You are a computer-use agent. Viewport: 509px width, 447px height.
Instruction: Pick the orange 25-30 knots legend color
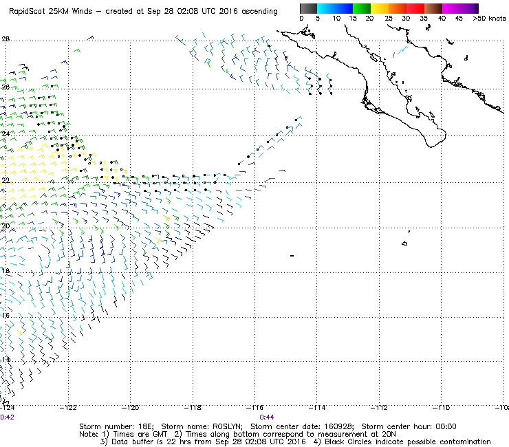point(398,8)
